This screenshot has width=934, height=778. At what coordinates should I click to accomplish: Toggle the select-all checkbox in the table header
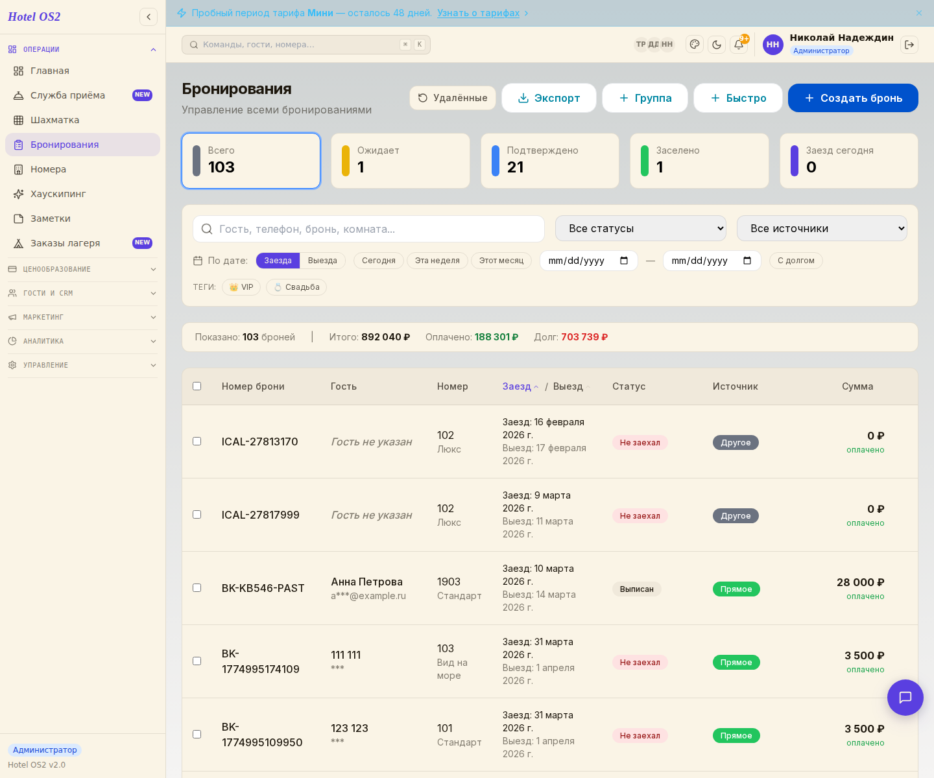197,386
